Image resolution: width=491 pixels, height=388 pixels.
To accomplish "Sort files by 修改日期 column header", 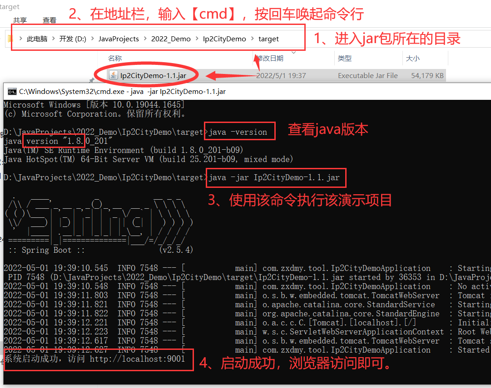I will click(270, 58).
